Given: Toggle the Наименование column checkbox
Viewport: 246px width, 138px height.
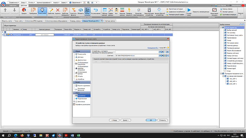Looking at the screenshot, I should click(225, 38).
